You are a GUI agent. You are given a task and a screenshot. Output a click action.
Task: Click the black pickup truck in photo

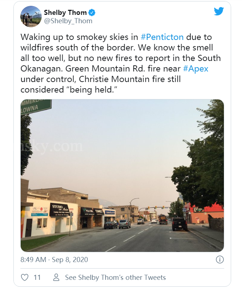tap(179, 224)
